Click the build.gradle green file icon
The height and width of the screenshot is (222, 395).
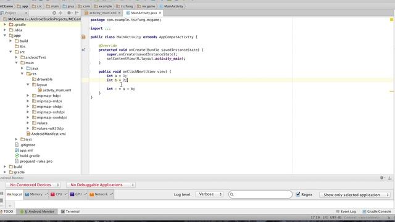[x=17, y=156]
